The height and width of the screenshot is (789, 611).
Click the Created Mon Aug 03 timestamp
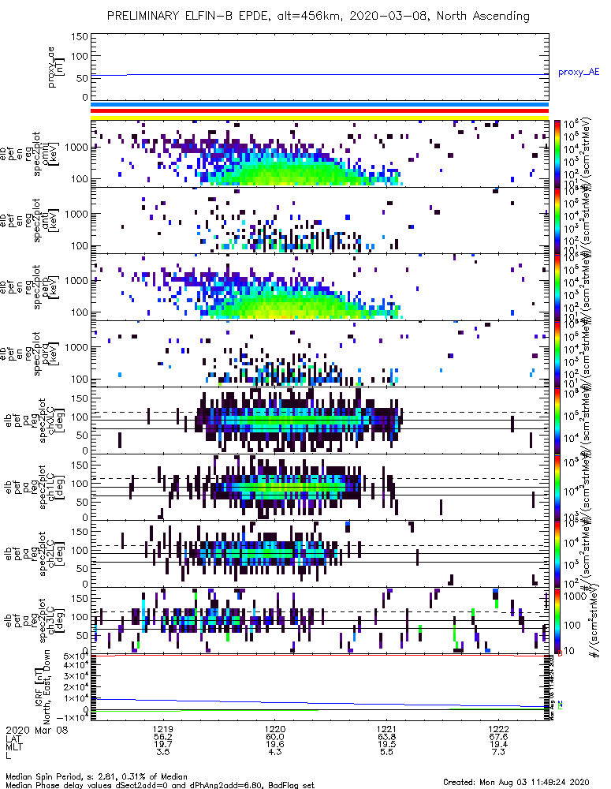pyautogui.click(x=516, y=783)
